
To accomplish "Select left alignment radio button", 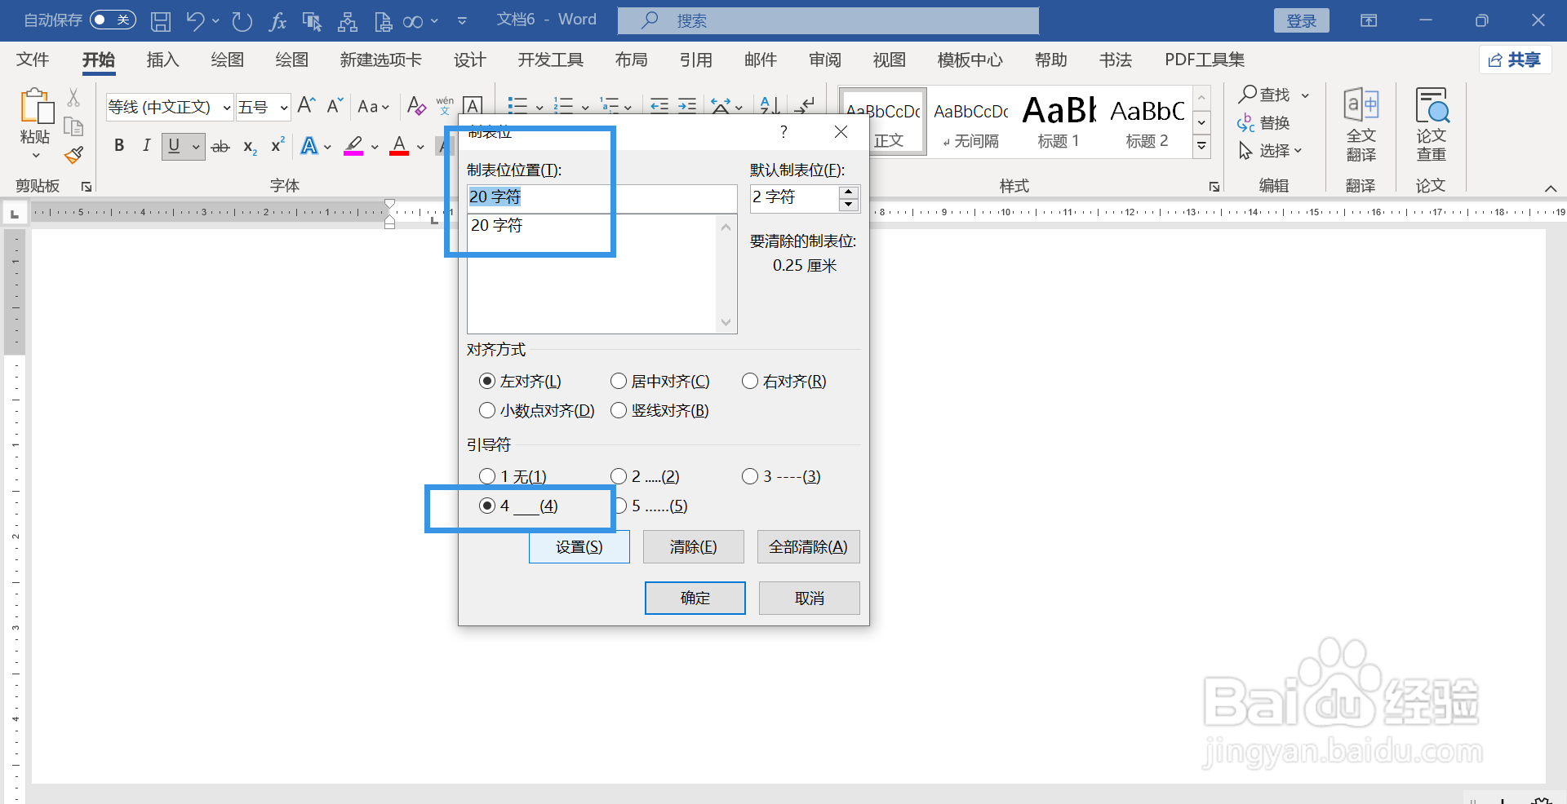I will pos(487,381).
